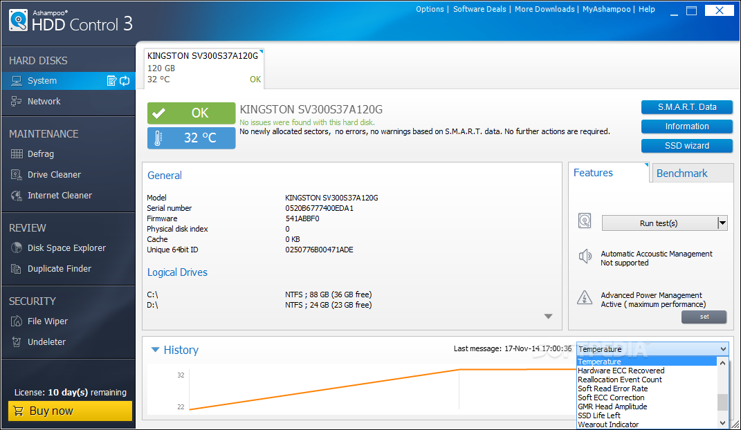Open the Options menu

click(x=430, y=9)
